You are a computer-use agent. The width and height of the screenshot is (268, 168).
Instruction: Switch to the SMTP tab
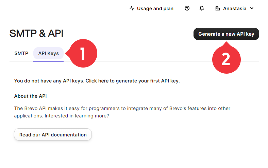[x=21, y=53]
